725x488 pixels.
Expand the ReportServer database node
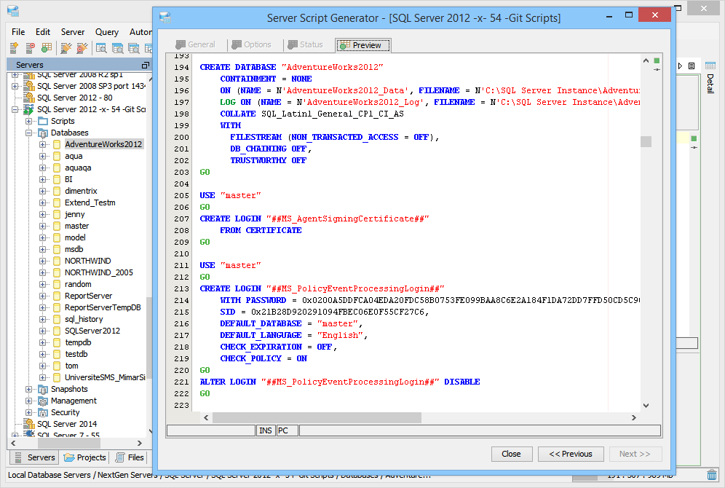click(x=42, y=296)
